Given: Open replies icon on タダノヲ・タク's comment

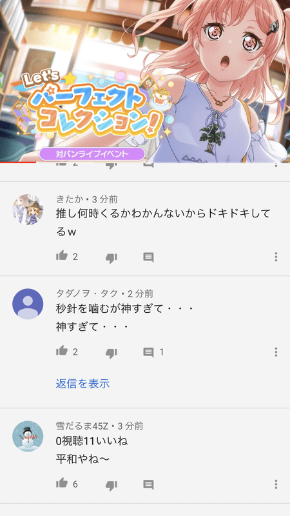Looking at the screenshot, I should (x=149, y=352).
